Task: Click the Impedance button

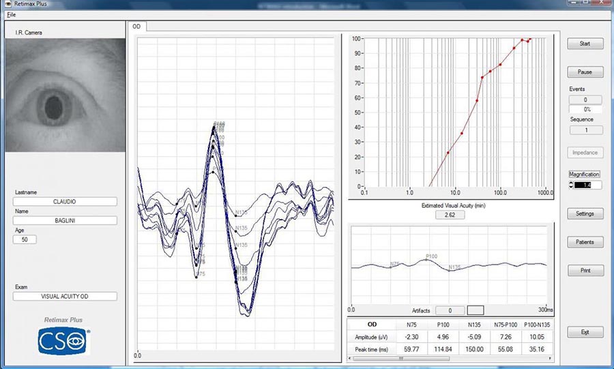Action: point(585,153)
